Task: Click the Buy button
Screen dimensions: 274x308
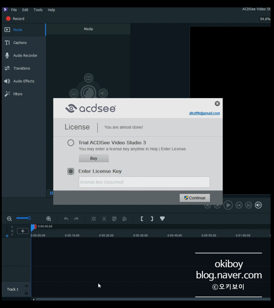Action: pos(94,158)
